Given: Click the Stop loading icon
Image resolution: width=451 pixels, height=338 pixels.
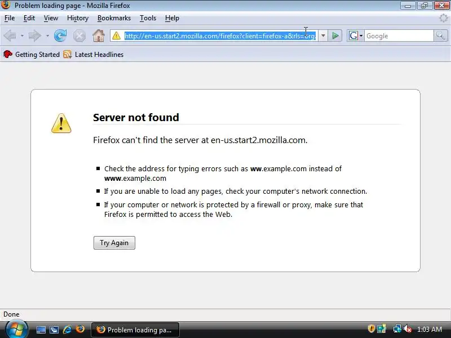Looking at the screenshot, I should [x=79, y=36].
